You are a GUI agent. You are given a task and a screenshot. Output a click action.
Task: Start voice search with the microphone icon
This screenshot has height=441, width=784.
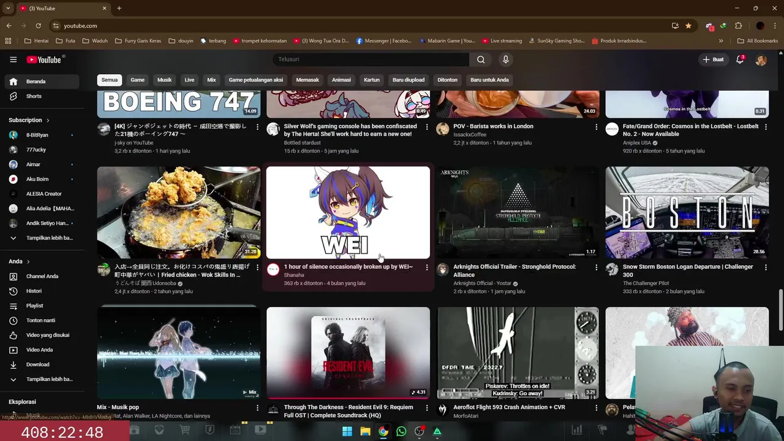[x=505, y=59]
